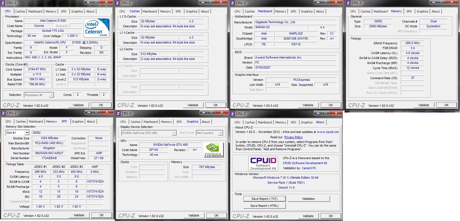Image resolution: width=460 pixels, height=221 pixels.
Task: Open the CPU tab in the About window
Action: [237, 122]
